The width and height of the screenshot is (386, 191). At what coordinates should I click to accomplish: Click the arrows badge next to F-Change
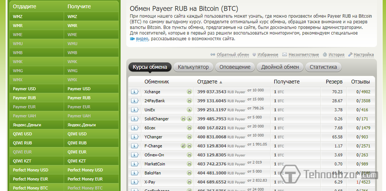[184, 146]
